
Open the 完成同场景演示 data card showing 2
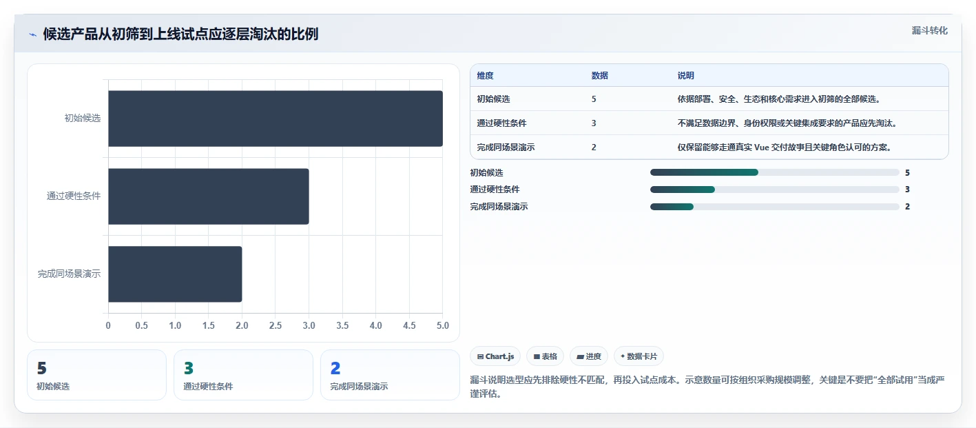(x=390, y=375)
